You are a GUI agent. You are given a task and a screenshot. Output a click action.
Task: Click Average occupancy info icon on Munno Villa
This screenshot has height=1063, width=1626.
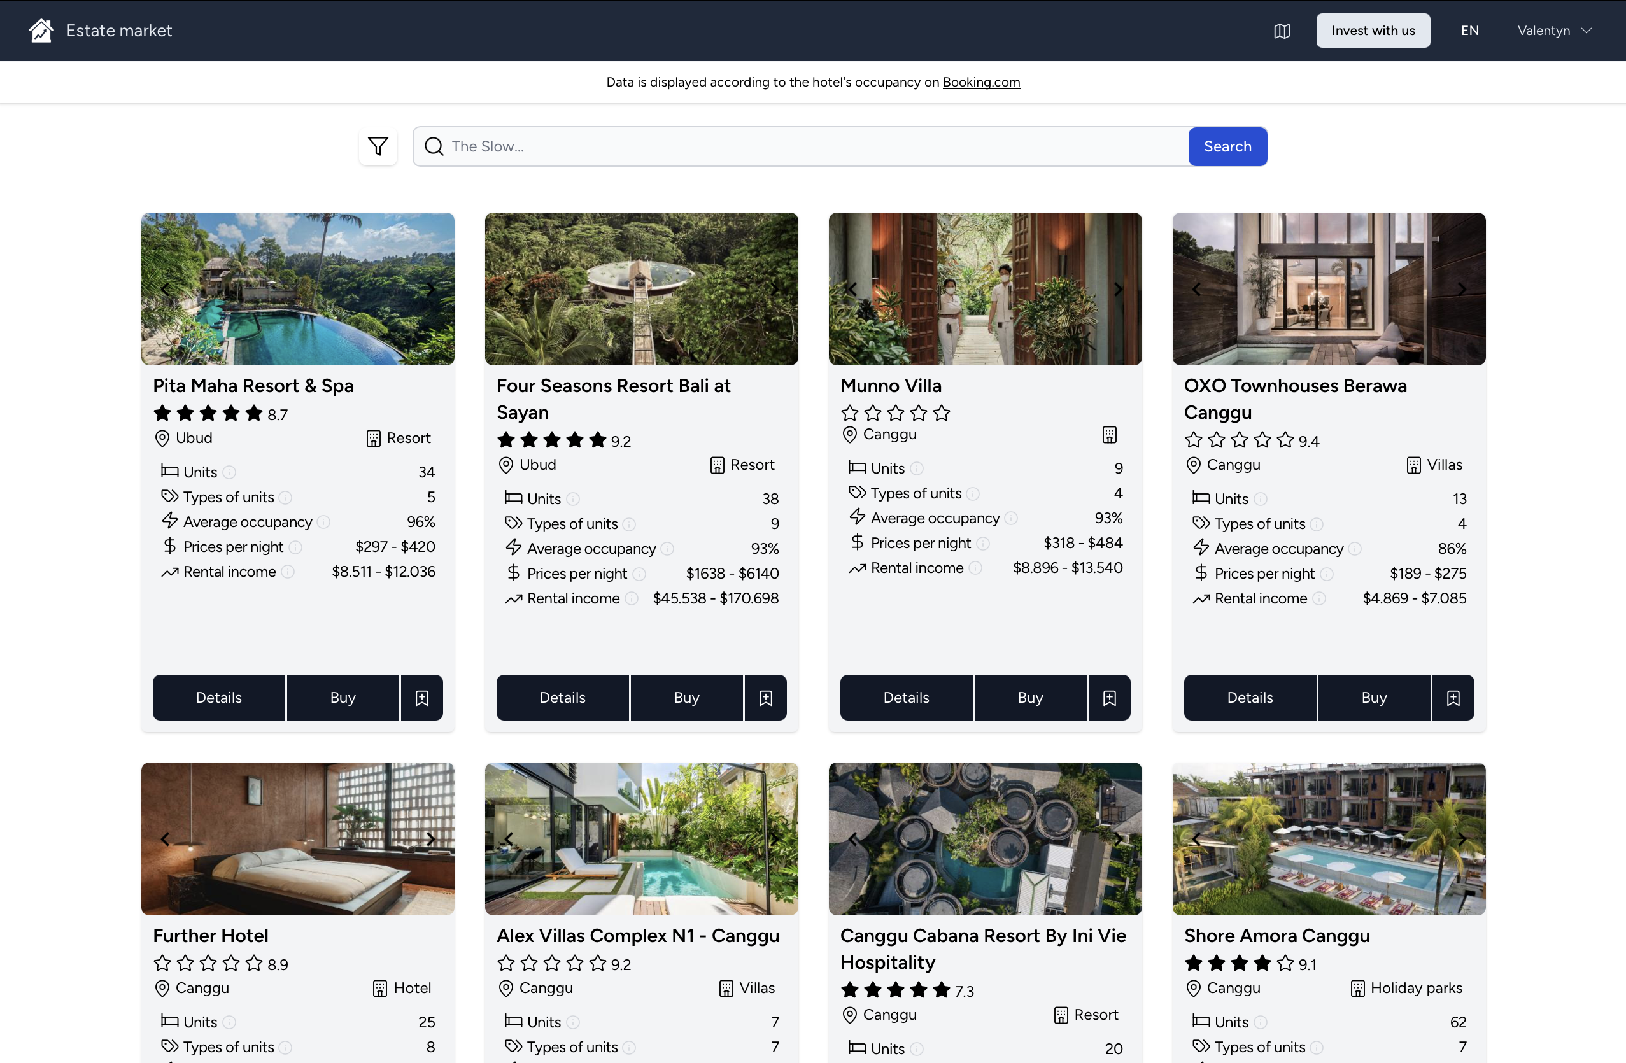coord(1011,519)
